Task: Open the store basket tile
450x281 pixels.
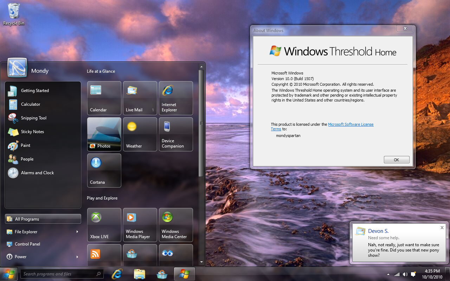Action: coord(140,255)
